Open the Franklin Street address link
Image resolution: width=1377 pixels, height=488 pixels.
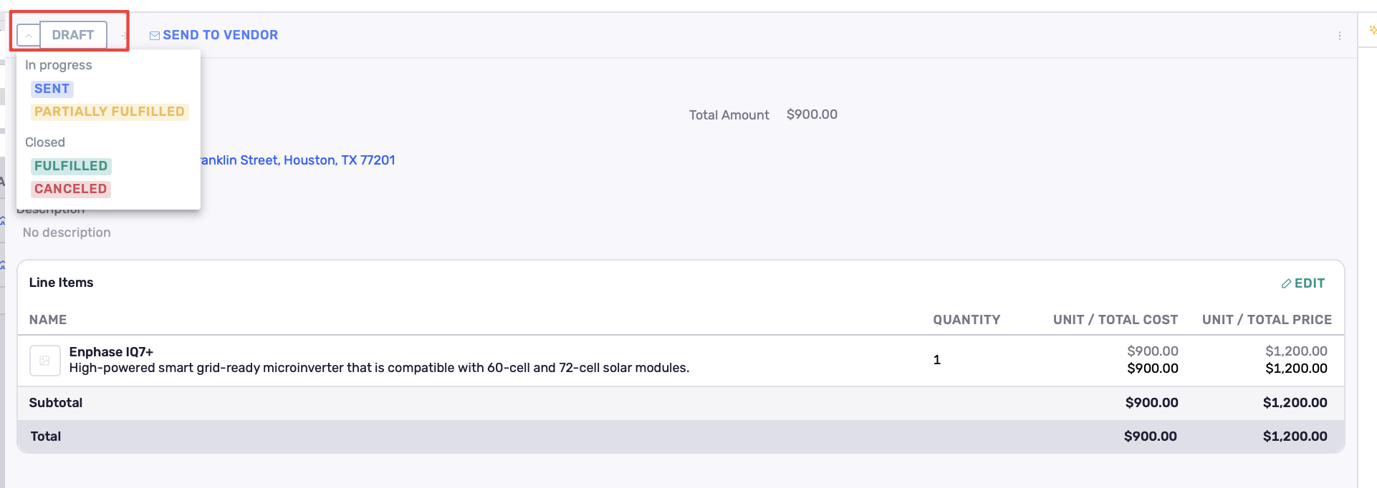[297, 160]
